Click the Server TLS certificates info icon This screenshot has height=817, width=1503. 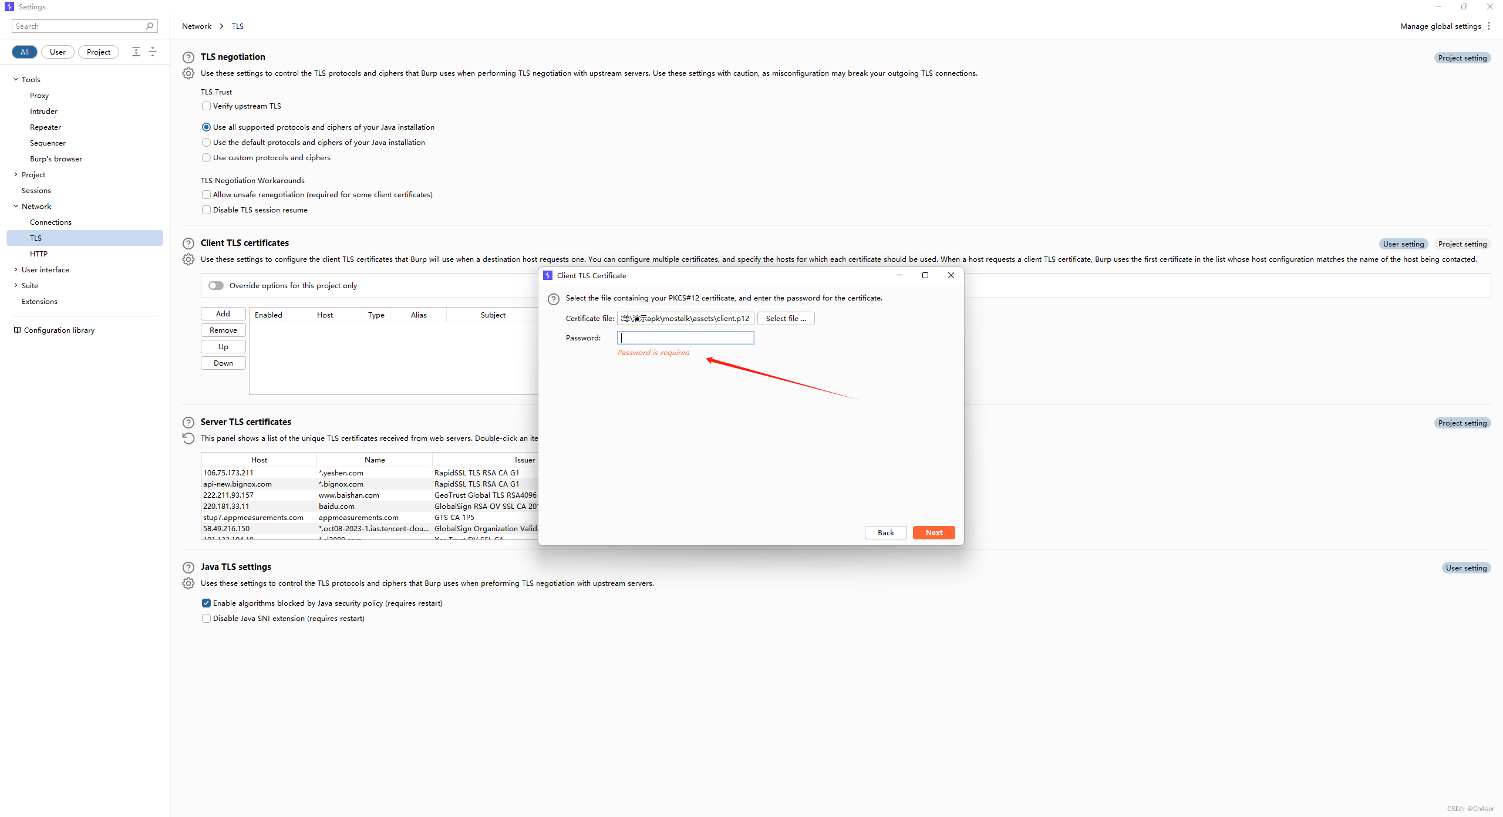pyautogui.click(x=188, y=421)
